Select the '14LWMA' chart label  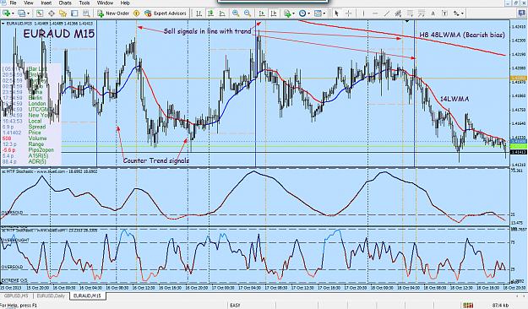(x=455, y=99)
